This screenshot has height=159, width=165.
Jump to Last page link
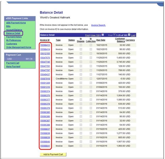tap(133, 35)
